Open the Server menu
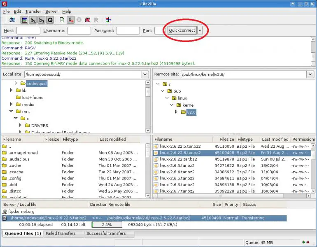Screen dimensions: 317x247 (x=51, y=12)
